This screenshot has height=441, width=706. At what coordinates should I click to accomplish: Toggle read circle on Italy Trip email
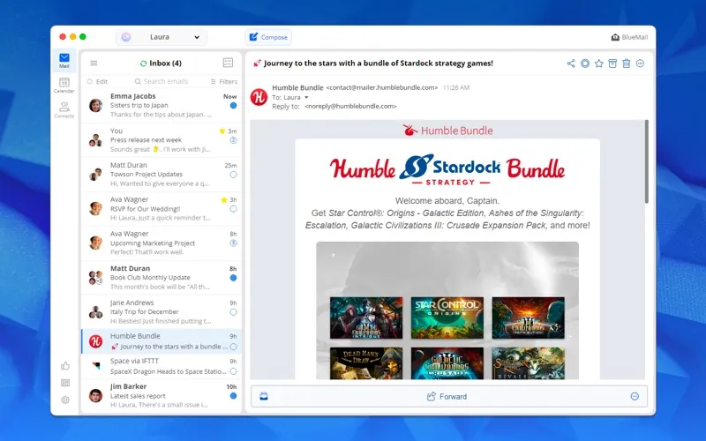coord(233,312)
